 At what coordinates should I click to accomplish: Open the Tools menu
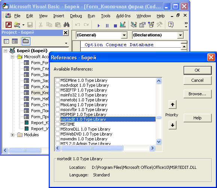tap(106, 16)
